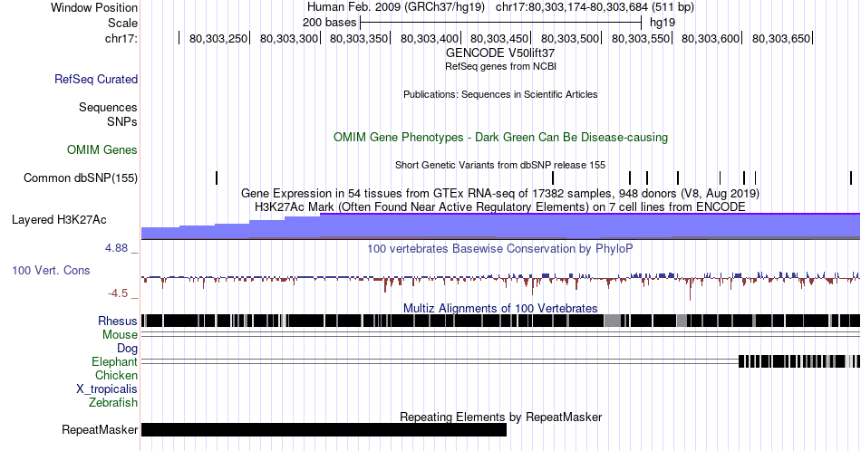Click the Scale label
The width and height of the screenshot is (861, 451).
tap(122, 23)
